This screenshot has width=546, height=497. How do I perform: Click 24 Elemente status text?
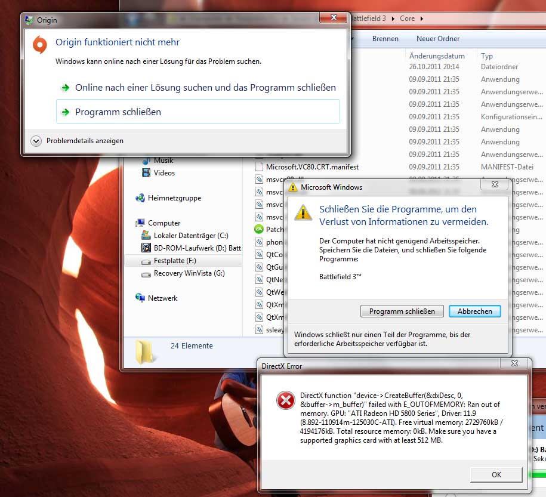tap(192, 345)
